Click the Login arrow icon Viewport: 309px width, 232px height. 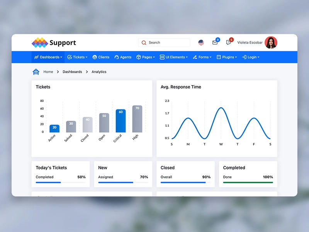point(244,57)
